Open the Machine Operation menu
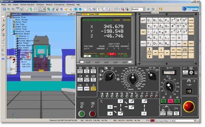The width and height of the screenshot is (205, 127). point(28,4)
